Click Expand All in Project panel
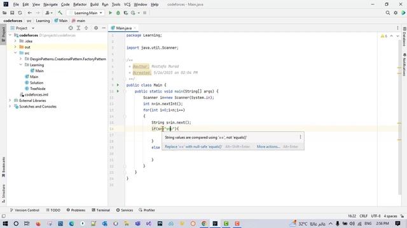Image resolution: width=407 pixels, height=228 pixels. click(x=78, y=28)
